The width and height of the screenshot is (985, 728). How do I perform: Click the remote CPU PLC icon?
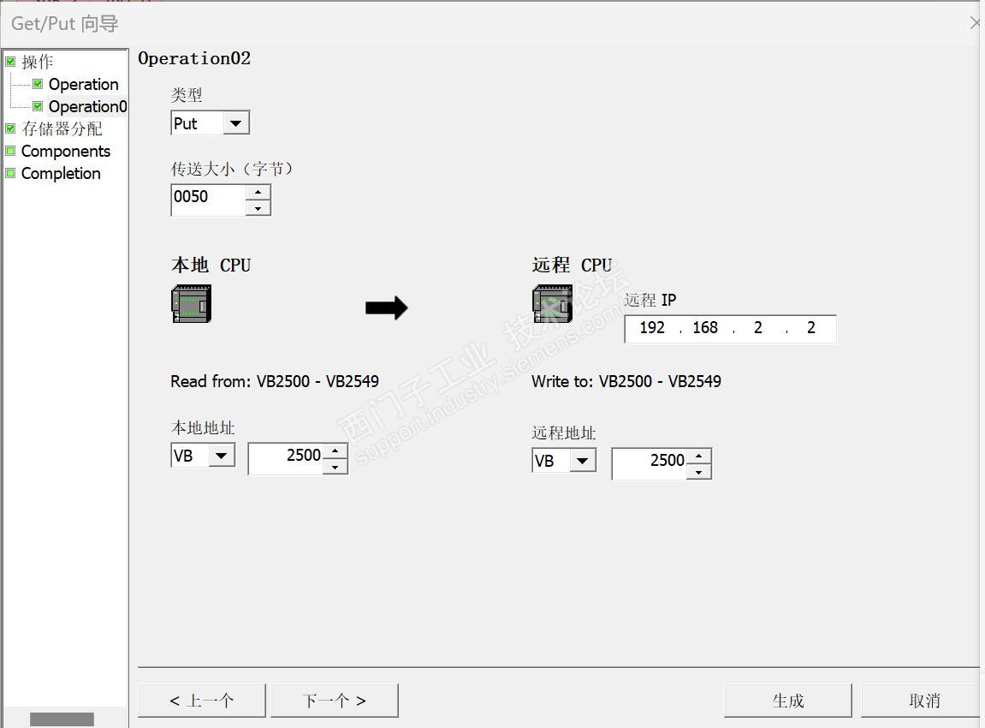click(552, 303)
